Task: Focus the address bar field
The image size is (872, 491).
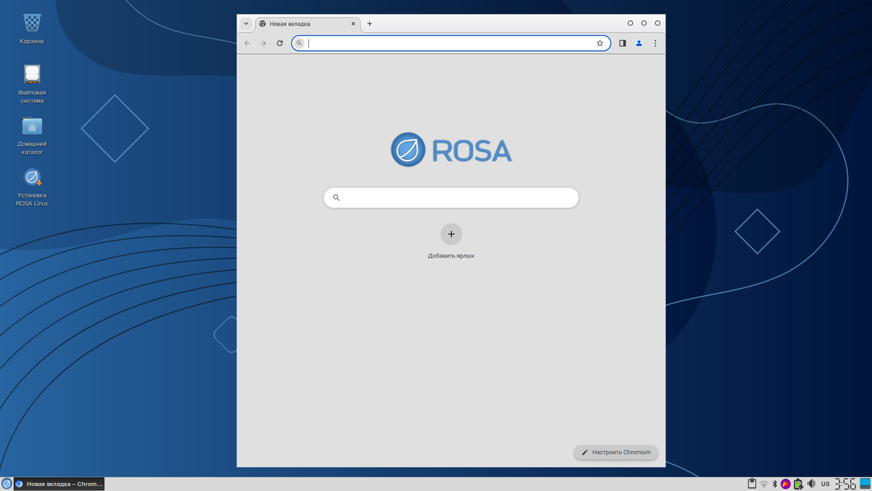Action: tap(451, 44)
